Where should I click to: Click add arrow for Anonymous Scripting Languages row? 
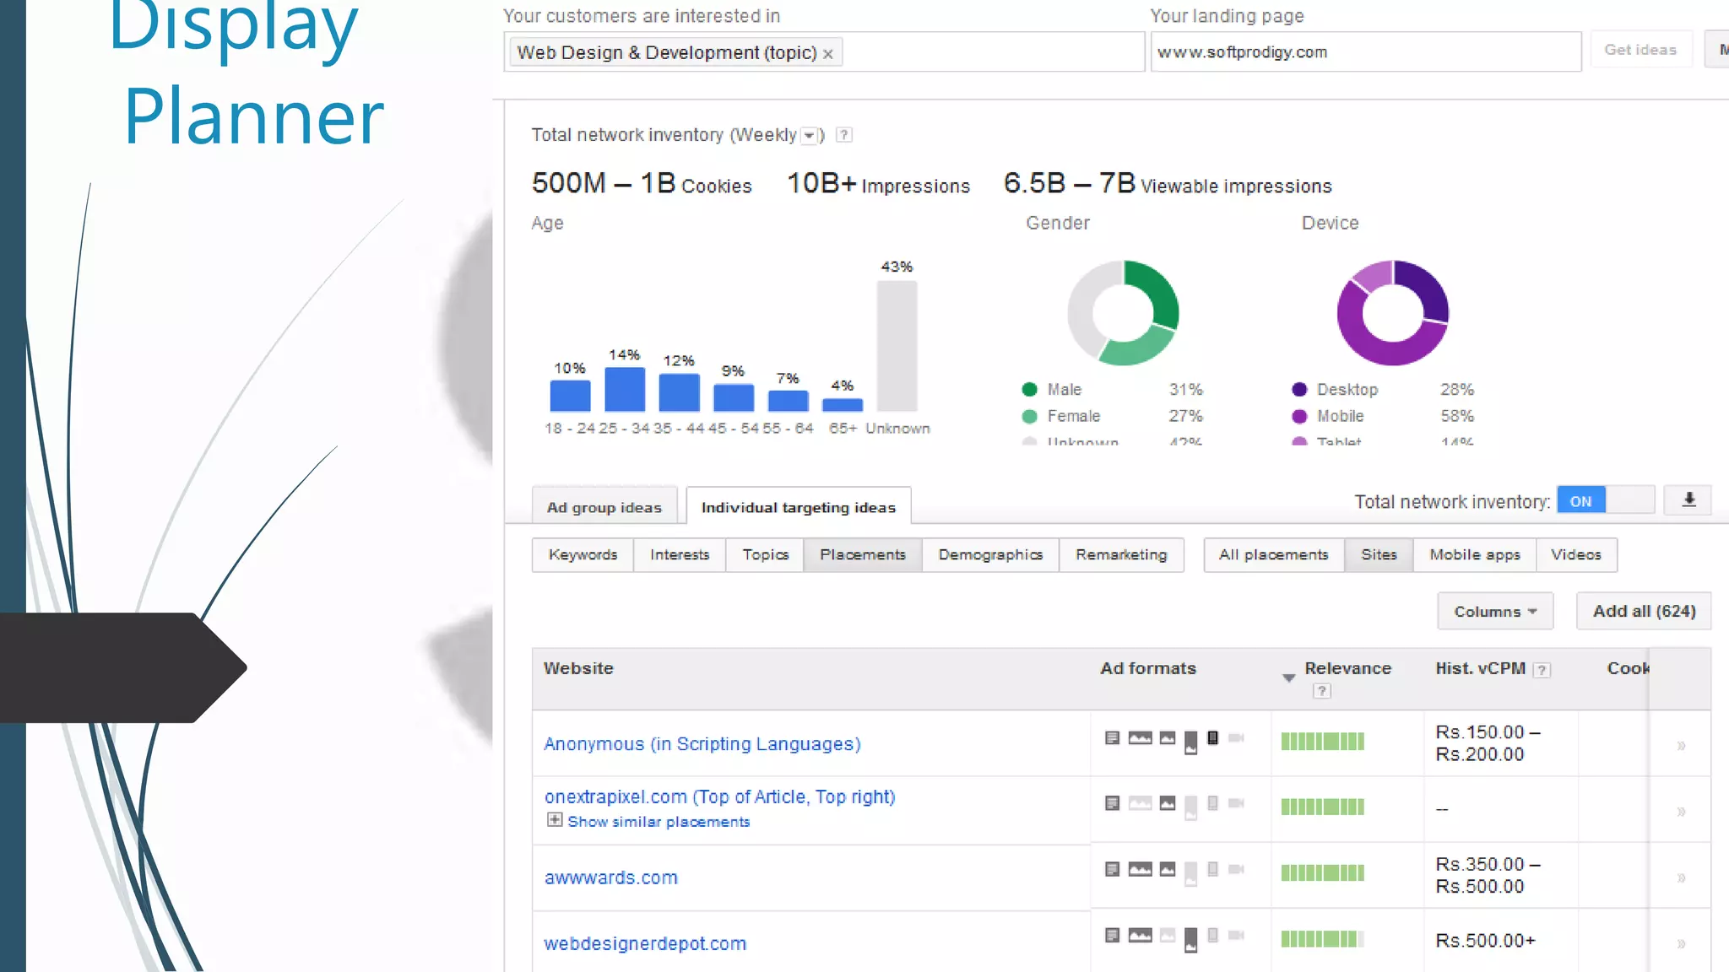tap(1681, 746)
